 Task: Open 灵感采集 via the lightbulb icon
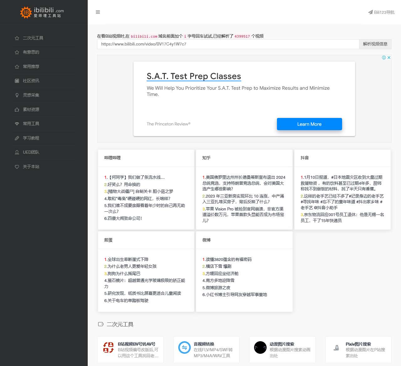point(17,95)
